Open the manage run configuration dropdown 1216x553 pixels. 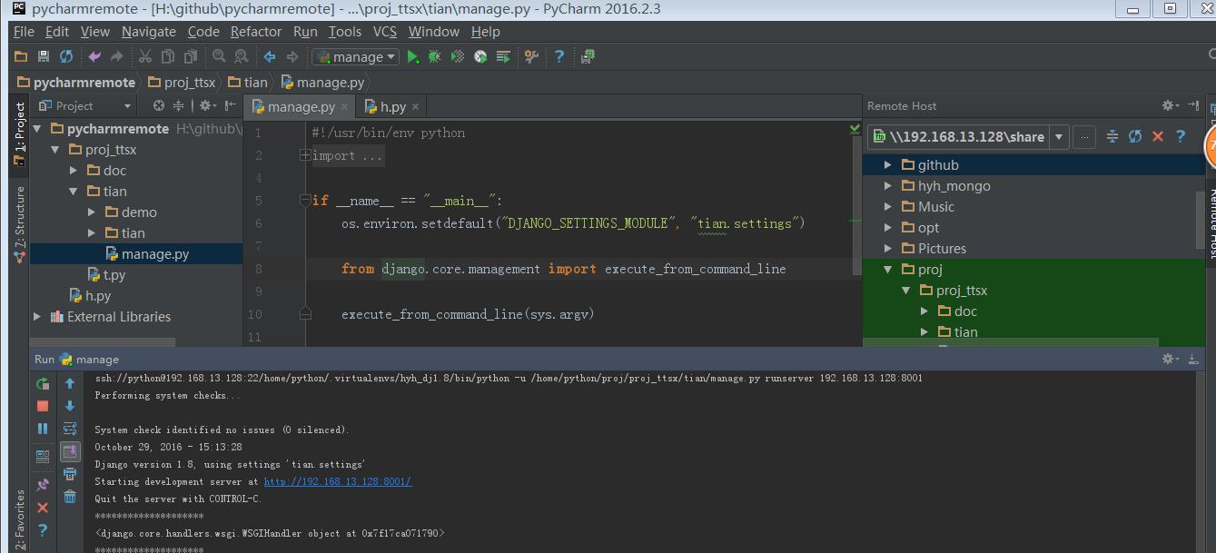356,56
